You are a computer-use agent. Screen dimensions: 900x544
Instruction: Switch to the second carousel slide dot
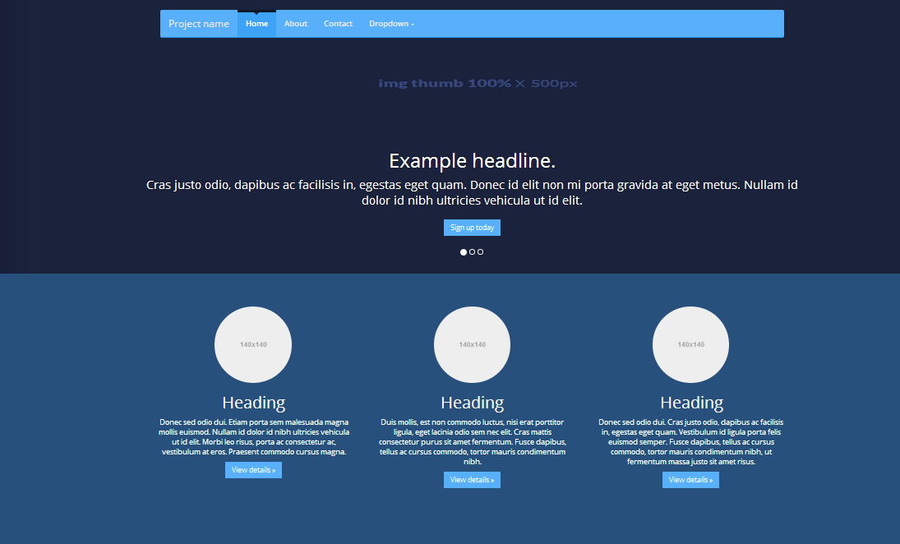coord(472,252)
